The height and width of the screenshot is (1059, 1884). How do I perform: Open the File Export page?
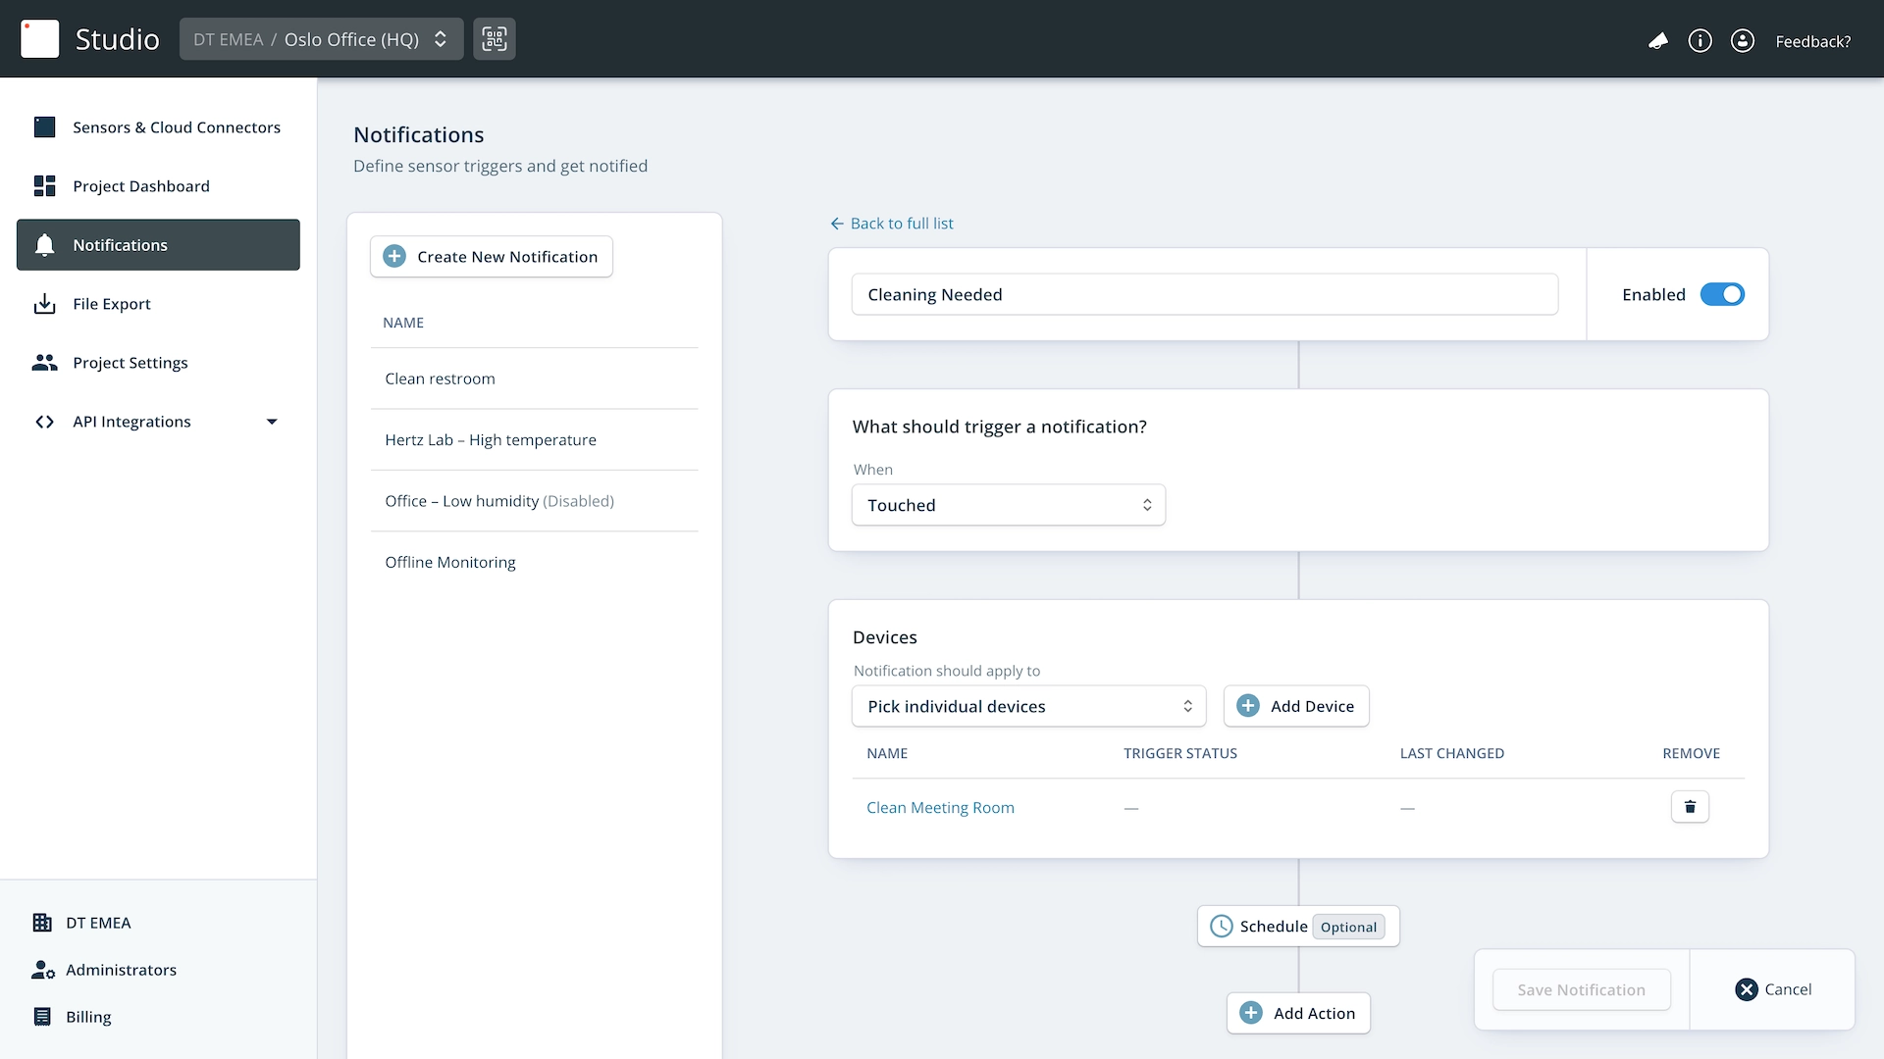point(111,304)
